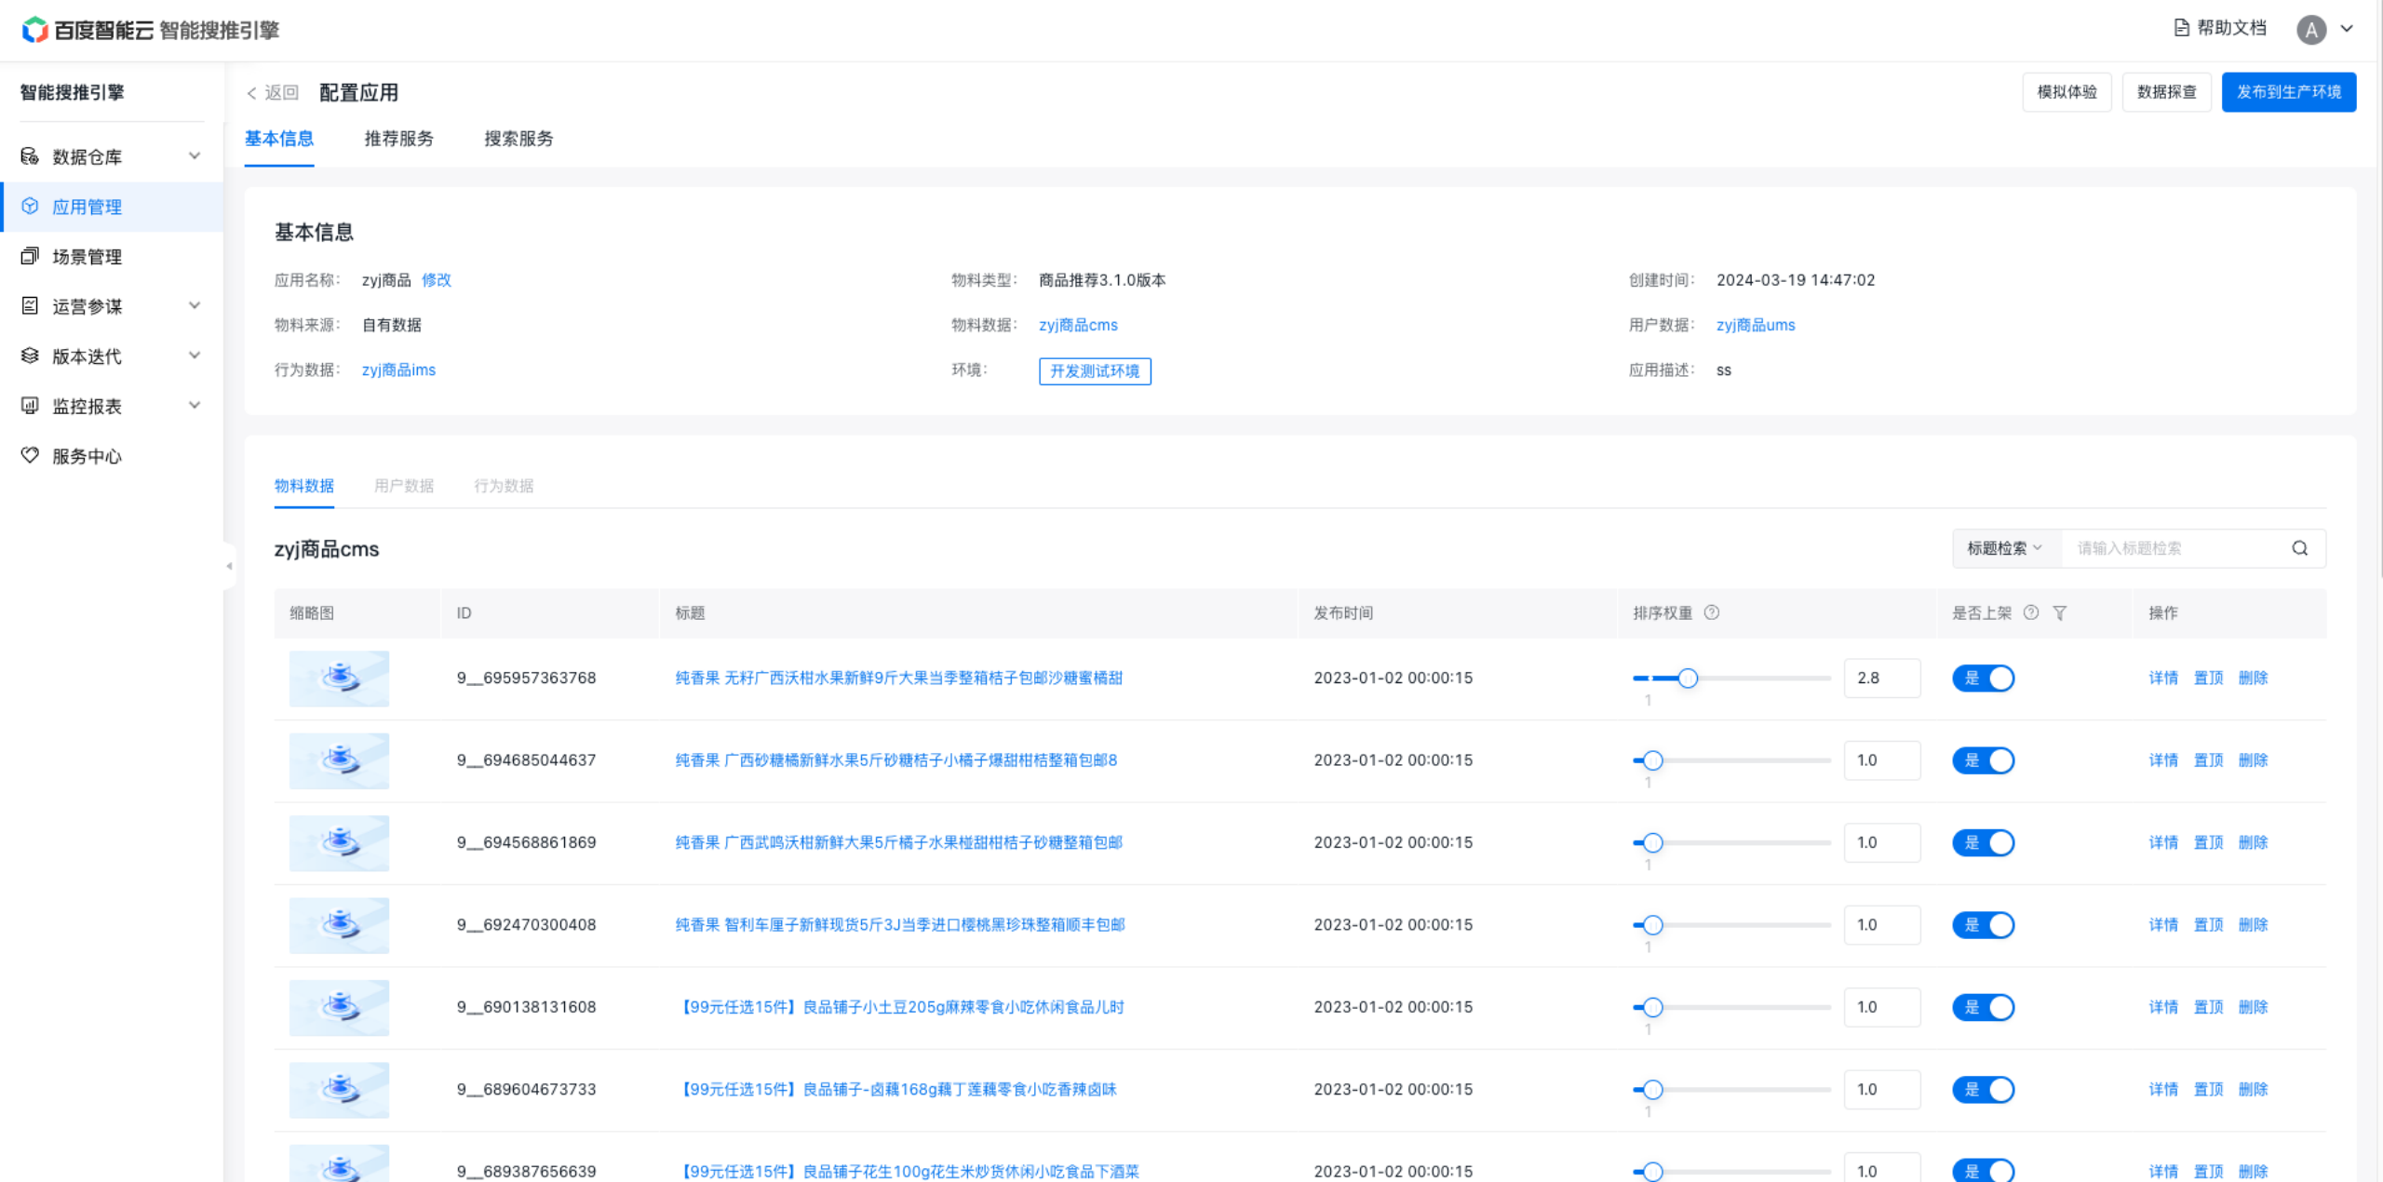Click weight slider handle for item 9__694685044637
The height and width of the screenshot is (1182, 2383).
coord(1653,760)
